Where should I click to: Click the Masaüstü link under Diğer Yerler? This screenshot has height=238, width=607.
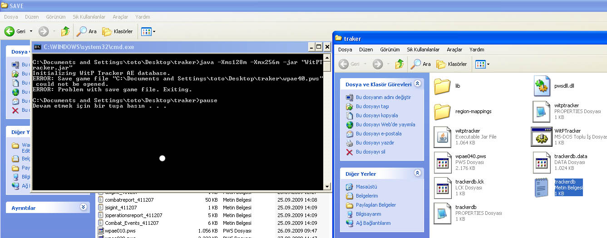pyautogui.click(x=366, y=187)
